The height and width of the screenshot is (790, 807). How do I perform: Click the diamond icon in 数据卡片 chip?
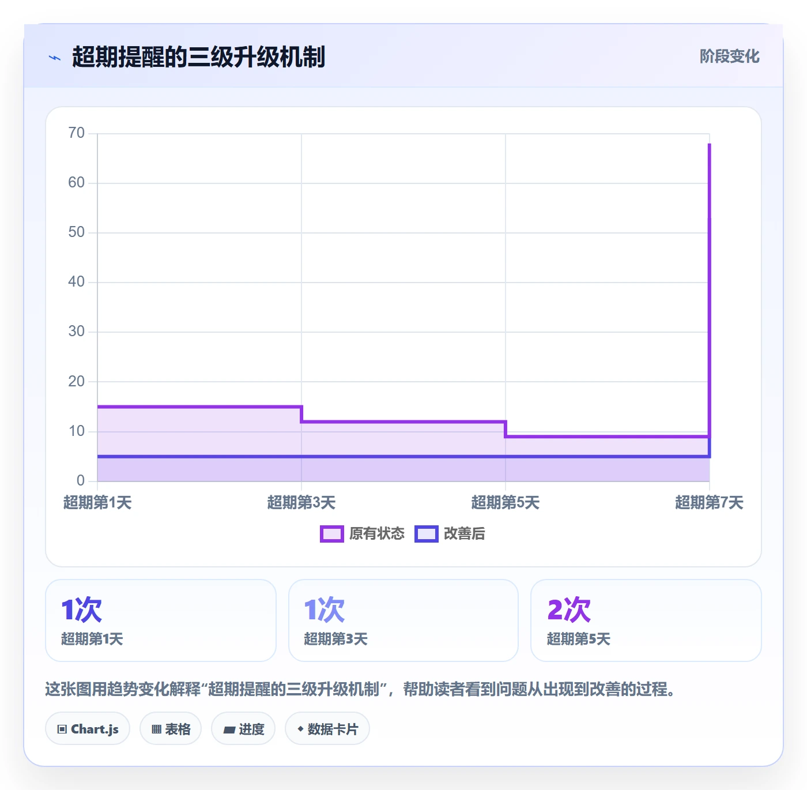click(300, 729)
